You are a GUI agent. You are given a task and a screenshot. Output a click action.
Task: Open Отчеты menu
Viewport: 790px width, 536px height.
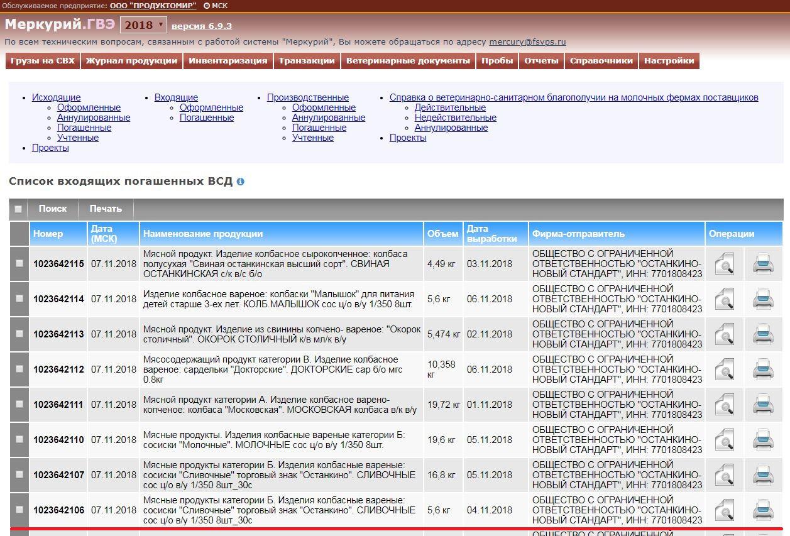[541, 61]
